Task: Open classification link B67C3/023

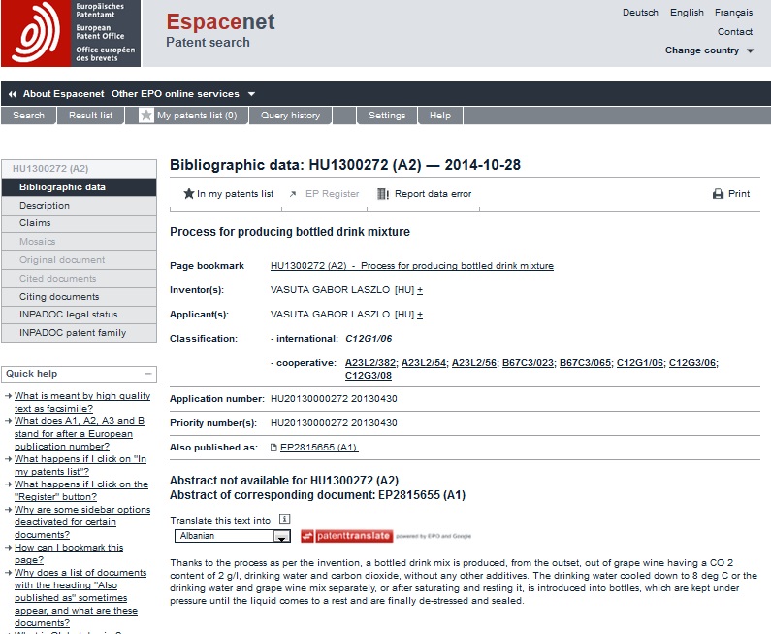Action: pos(528,363)
